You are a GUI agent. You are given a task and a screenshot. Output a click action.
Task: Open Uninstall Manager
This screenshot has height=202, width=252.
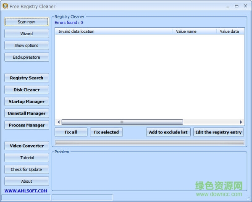tap(26, 113)
